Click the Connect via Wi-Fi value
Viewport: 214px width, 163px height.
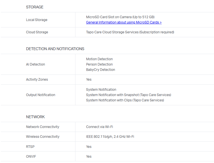[x=100, y=127]
